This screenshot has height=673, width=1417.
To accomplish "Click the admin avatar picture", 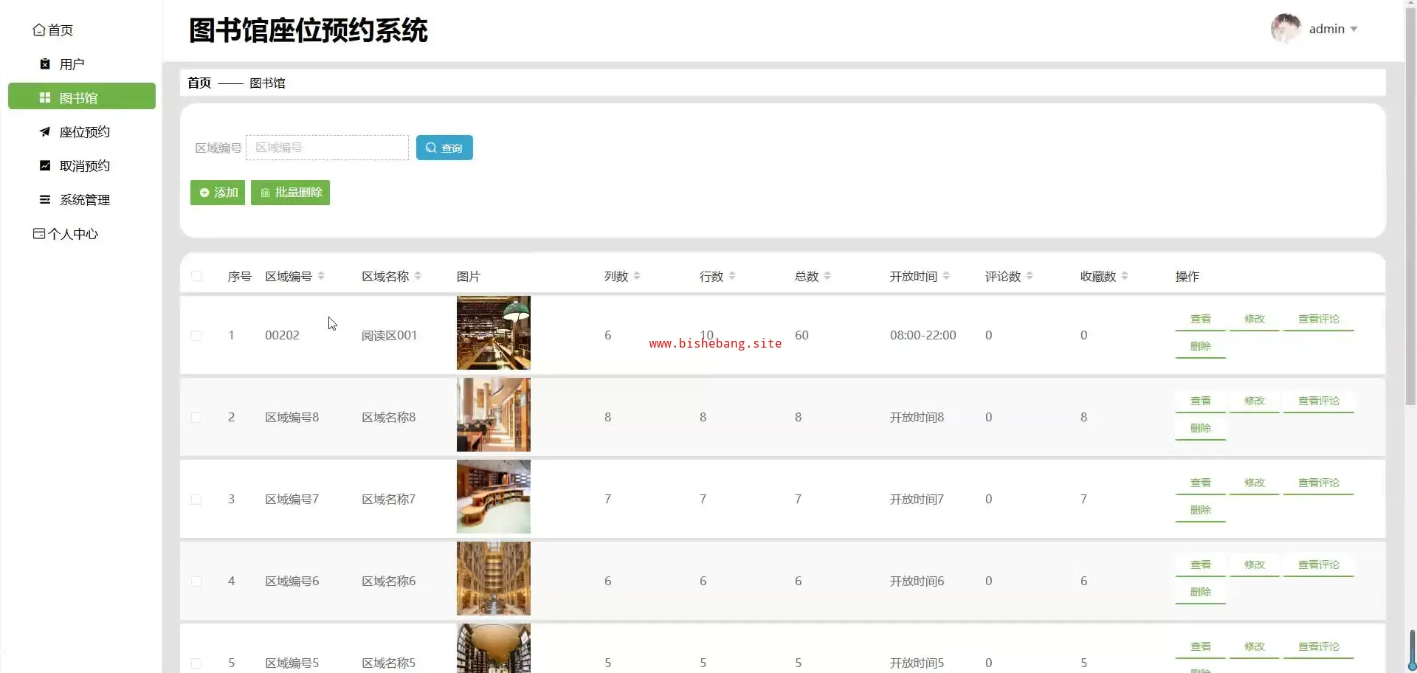I will tap(1286, 29).
